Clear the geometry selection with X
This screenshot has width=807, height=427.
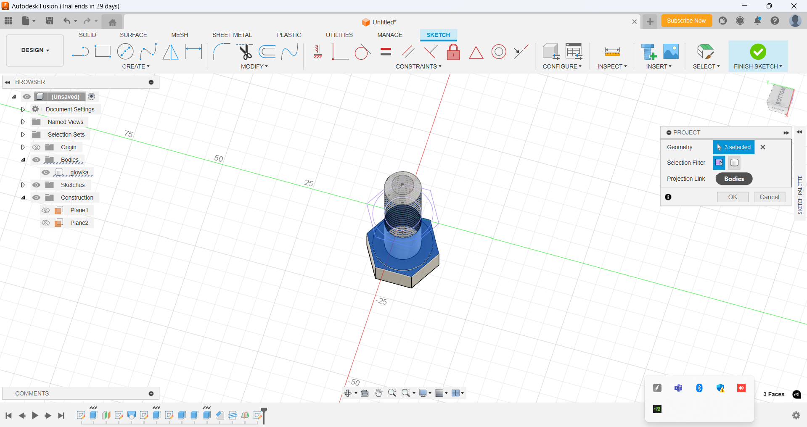[x=763, y=147]
